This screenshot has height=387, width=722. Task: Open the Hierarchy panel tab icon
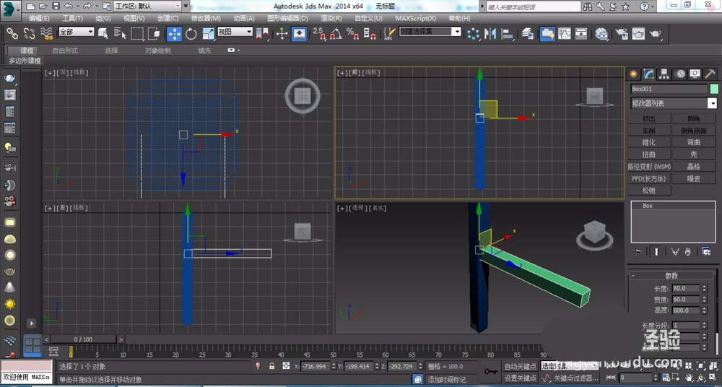(x=664, y=74)
